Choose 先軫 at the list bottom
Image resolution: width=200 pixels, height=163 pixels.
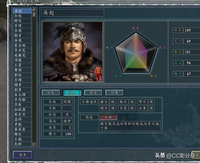tap(22, 144)
